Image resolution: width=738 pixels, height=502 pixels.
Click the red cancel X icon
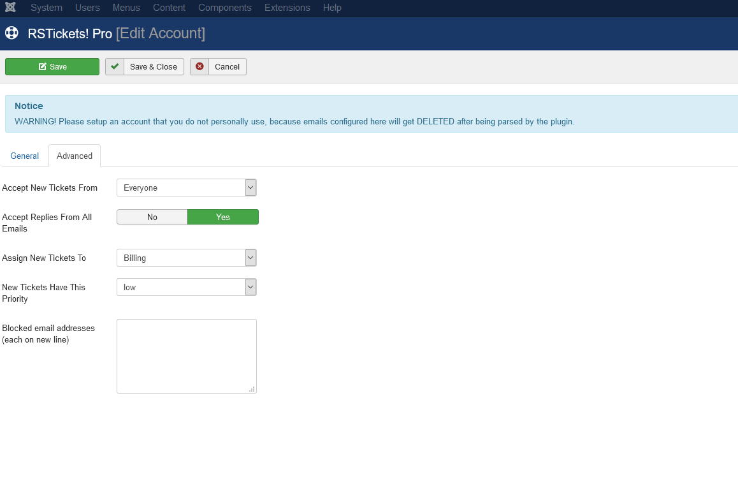(199, 66)
